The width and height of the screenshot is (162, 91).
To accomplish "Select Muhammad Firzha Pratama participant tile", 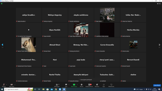I will pos(29,60).
